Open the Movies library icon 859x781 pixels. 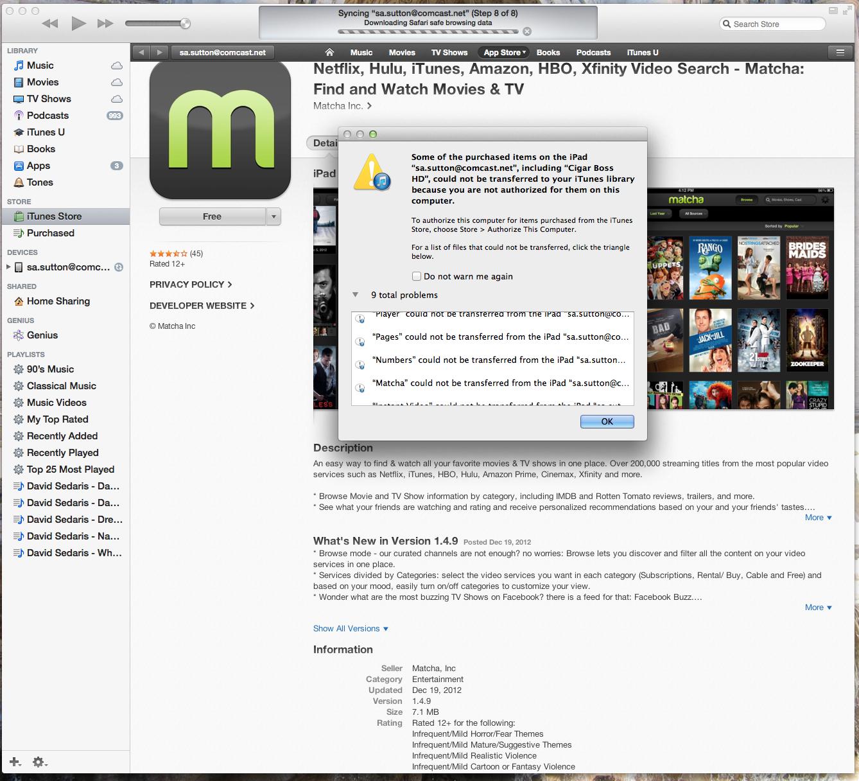pyautogui.click(x=19, y=82)
